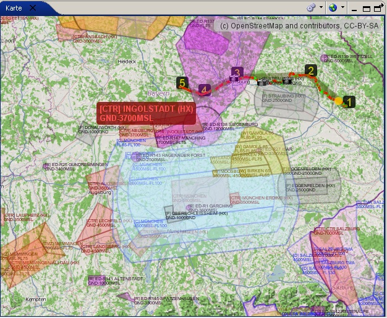Click the [F] STRAUBING (HX) GND-2500GND label
The height and width of the screenshot is (318, 387).
pyautogui.click(x=283, y=98)
